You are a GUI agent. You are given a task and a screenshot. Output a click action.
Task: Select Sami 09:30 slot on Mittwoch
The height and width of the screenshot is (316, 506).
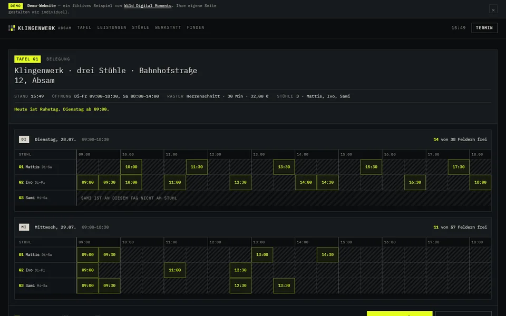click(x=110, y=285)
